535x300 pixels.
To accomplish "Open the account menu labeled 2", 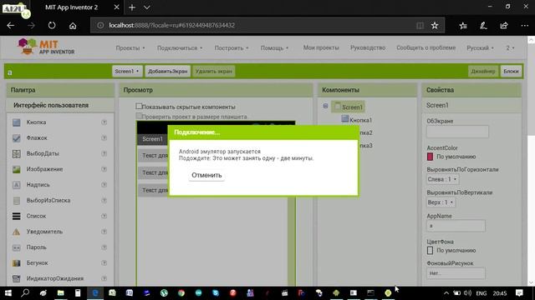I will click(x=510, y=48).
